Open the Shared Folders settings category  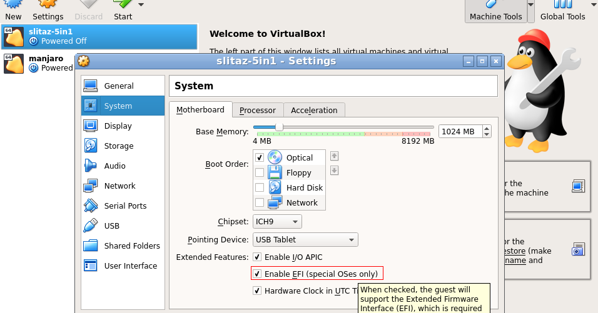[x=123, y=246]
